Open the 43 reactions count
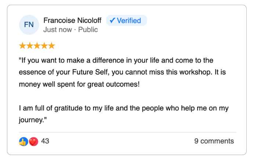The image size is (257, 157). [x=45, y=141]
